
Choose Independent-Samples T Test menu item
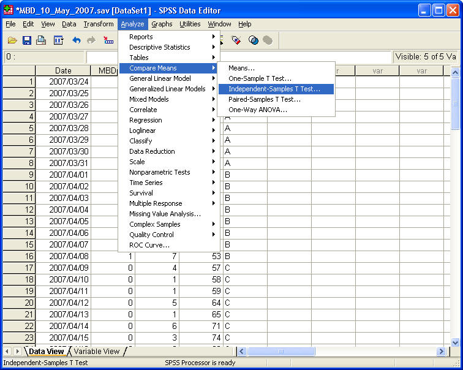point(276,89)
